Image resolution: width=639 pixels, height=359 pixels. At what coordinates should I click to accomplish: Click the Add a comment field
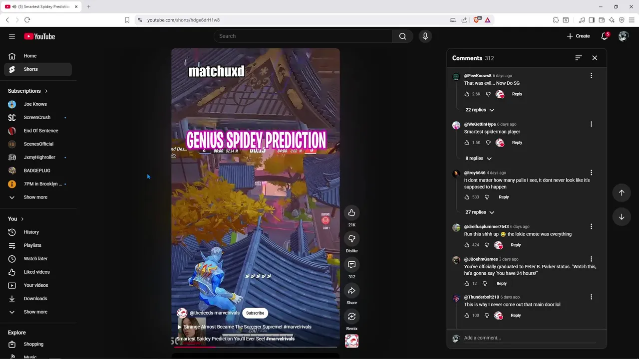[530, 338]
